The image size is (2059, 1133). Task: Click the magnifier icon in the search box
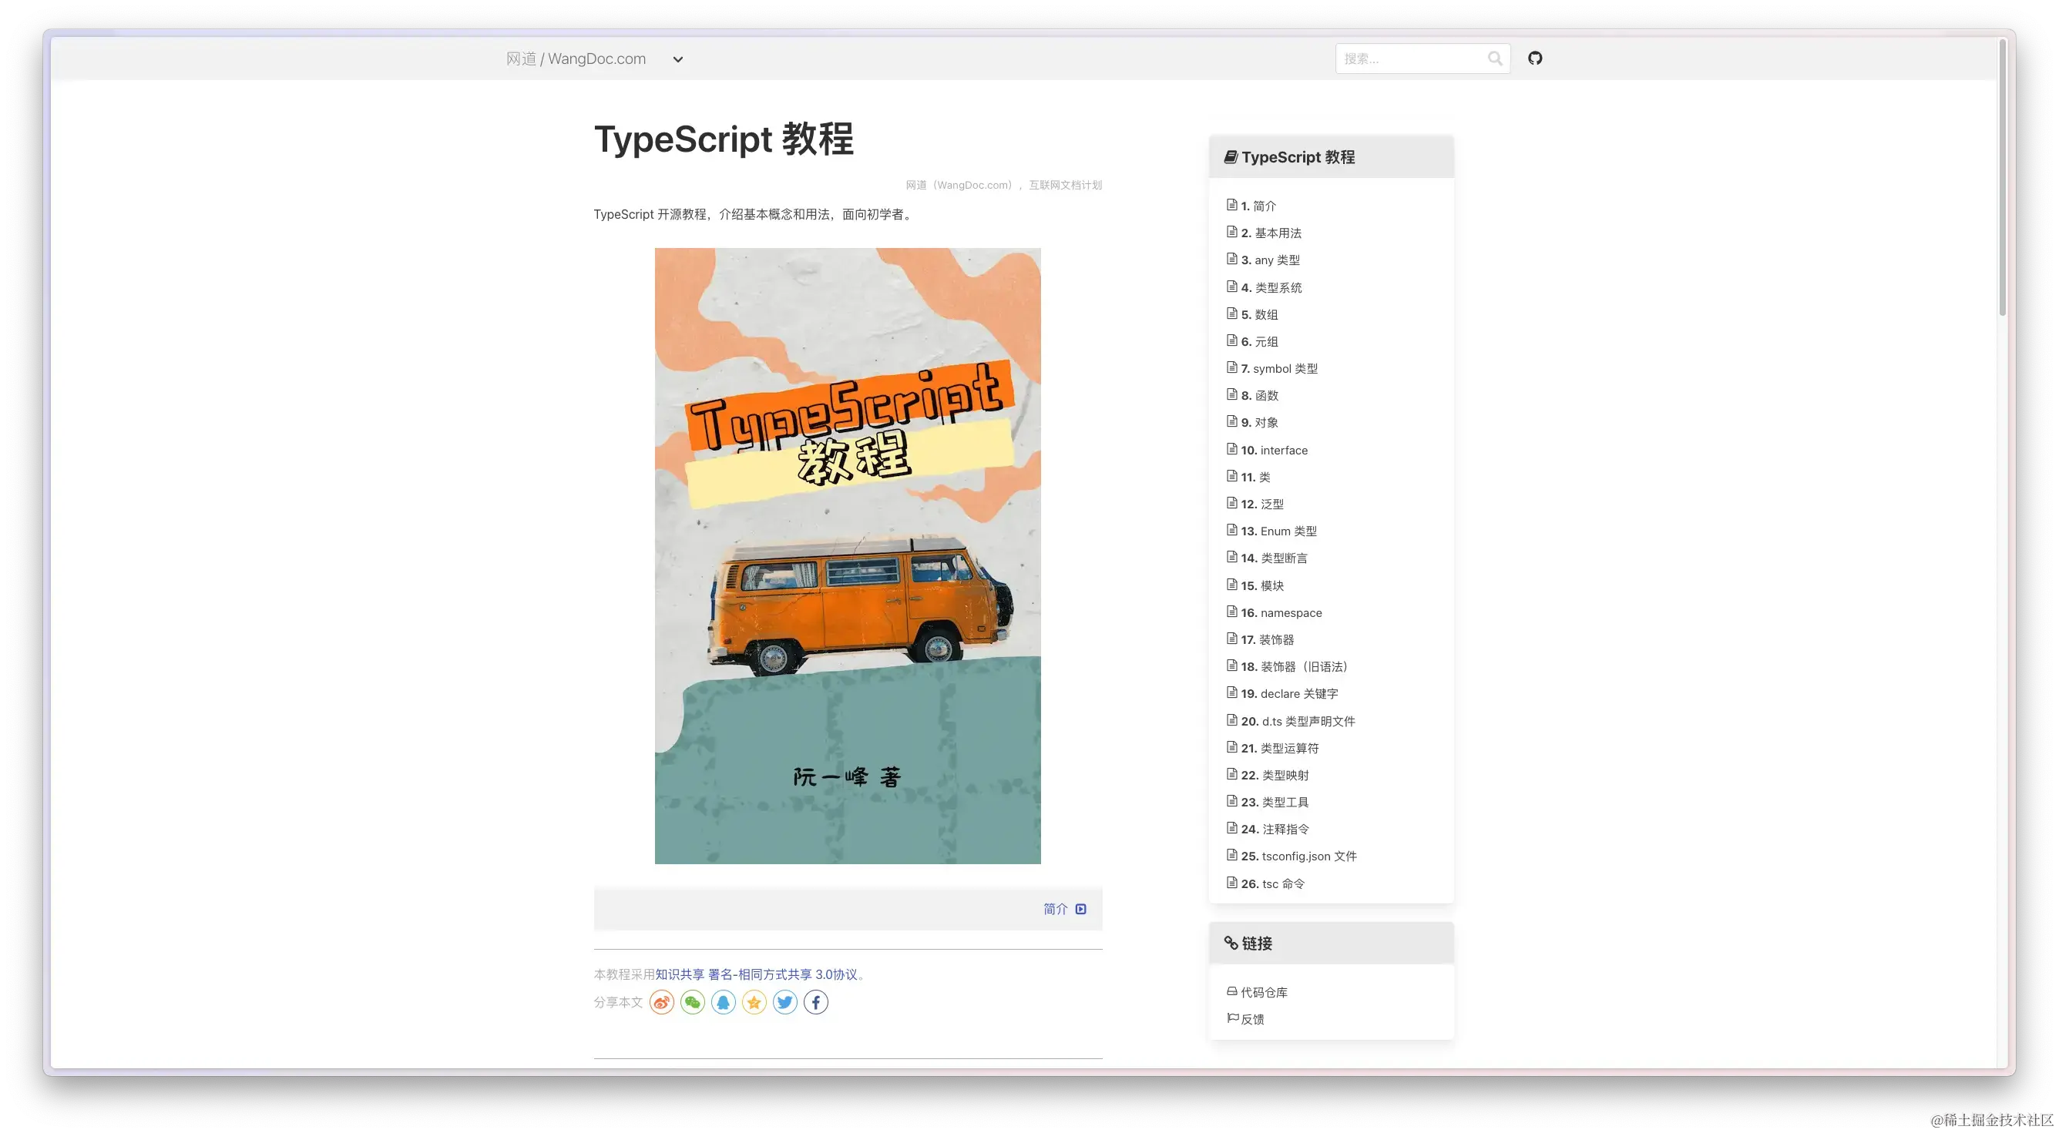1495,58
